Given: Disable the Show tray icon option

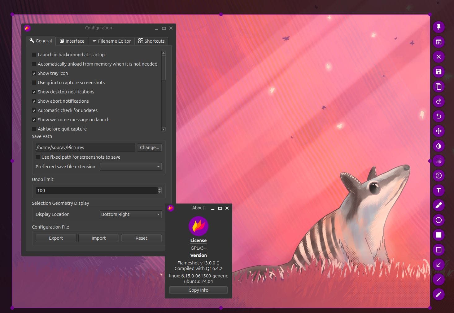Looking at the screenshot, I should [x=34, y=73].
